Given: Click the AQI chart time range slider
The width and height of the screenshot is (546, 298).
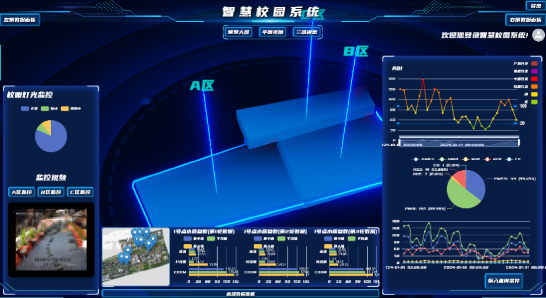Looking at the screenshot, I should pyautogui.click(x=459, y=141).
